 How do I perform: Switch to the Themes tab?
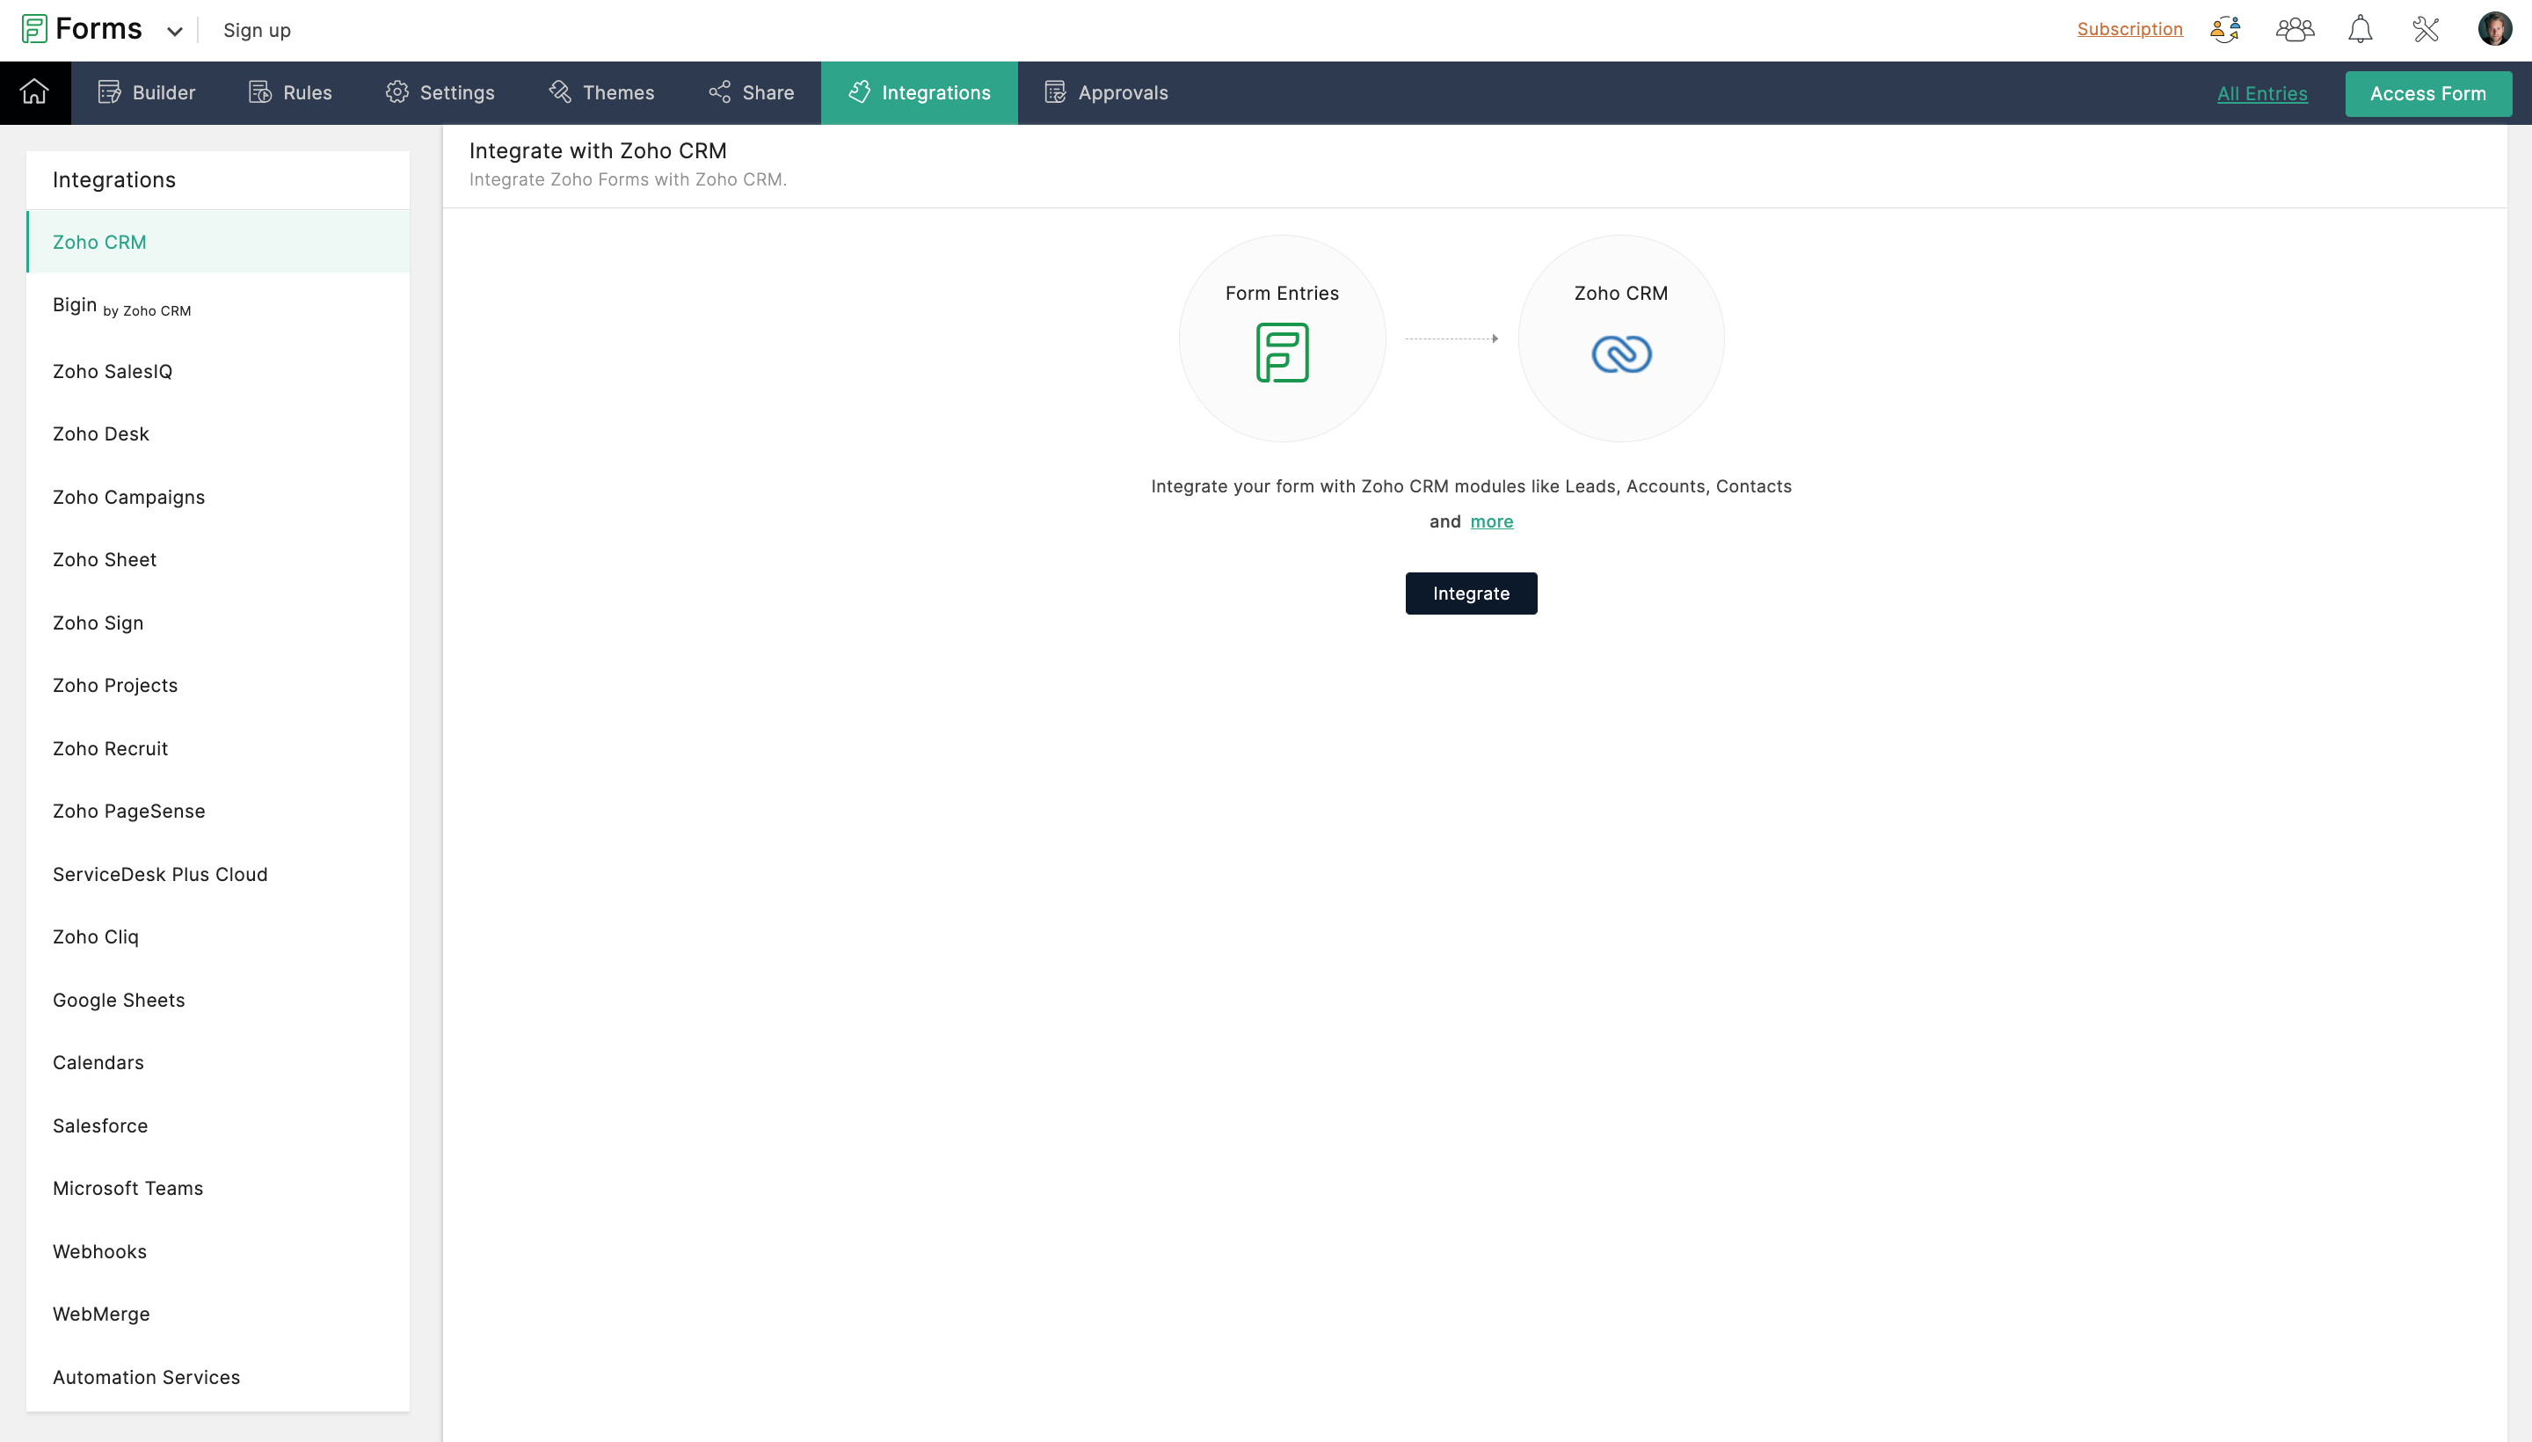click(x=602, y=92)
